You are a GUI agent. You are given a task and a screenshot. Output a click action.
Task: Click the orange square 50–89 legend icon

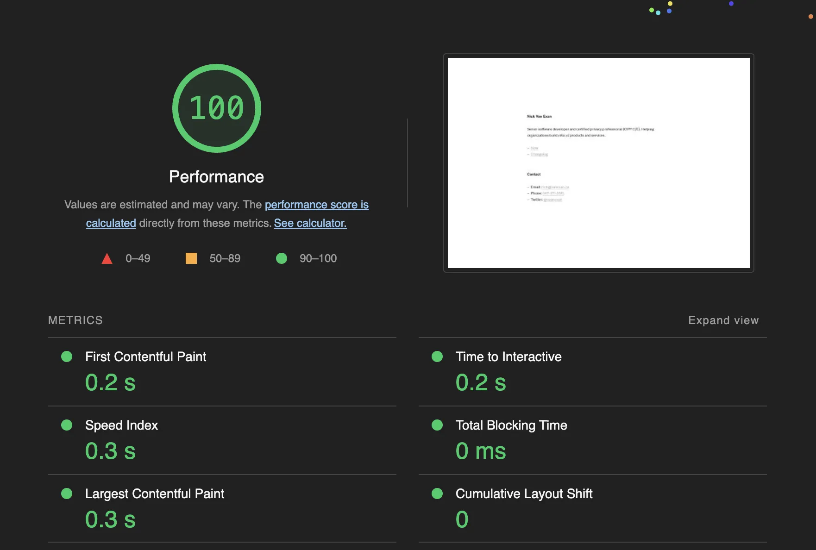(191, 258)
